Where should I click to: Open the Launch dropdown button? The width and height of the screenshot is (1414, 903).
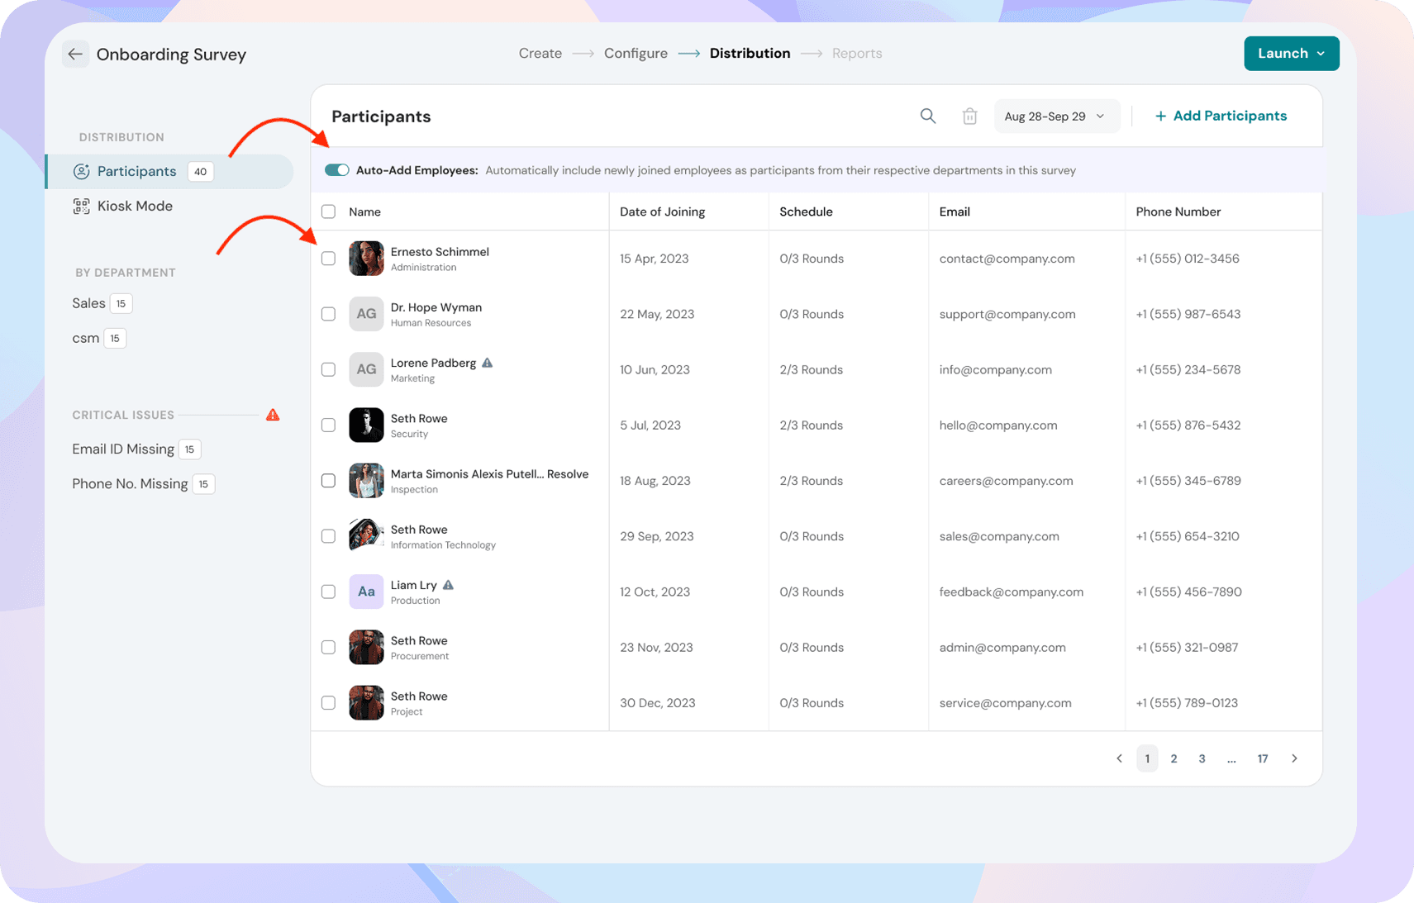pos(1291,54)
